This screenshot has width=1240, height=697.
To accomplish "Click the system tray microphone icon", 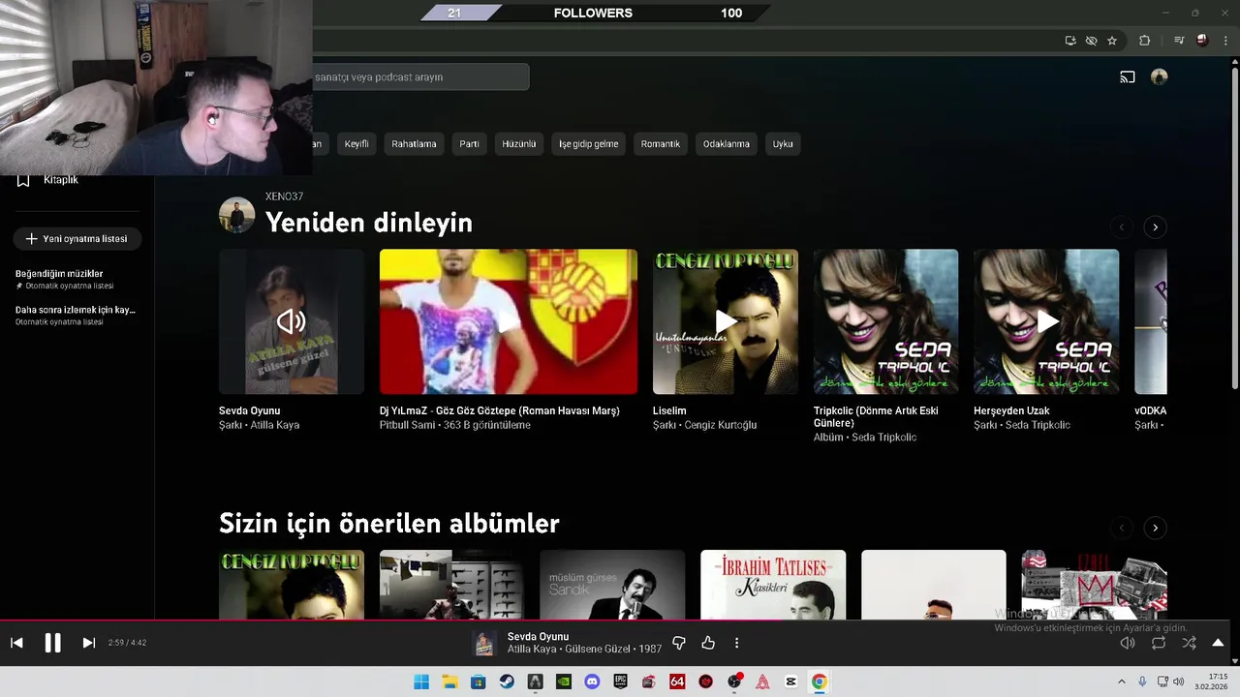I will 1142,682.
